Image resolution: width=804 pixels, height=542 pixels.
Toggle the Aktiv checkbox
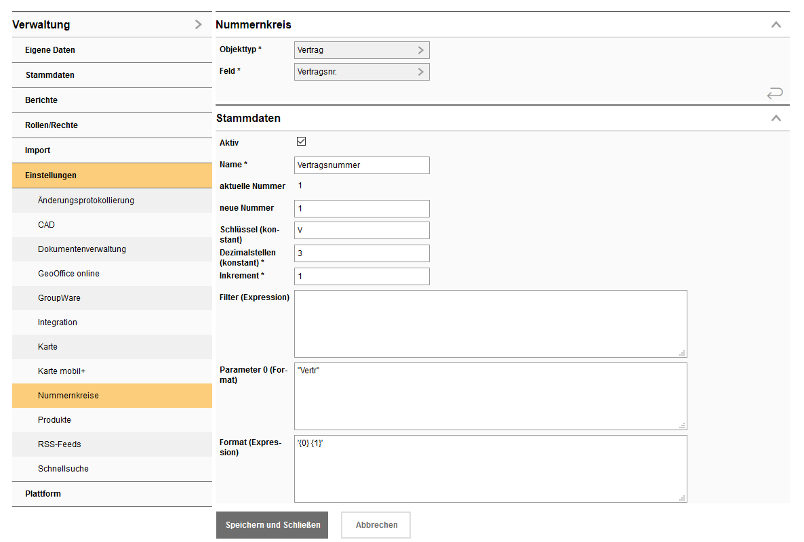coord(302,142)
